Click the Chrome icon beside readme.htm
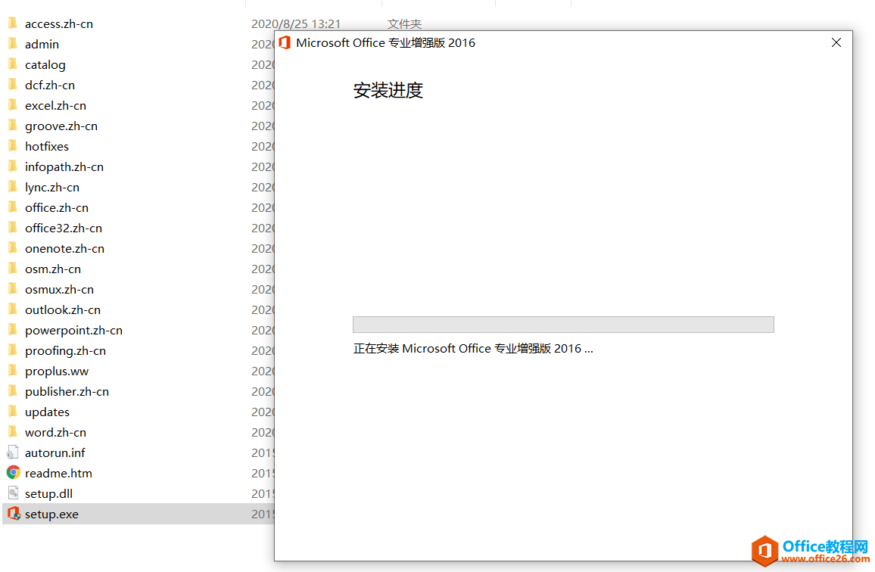The width and height of the screenshot is (875, 572). click(14, 473)
